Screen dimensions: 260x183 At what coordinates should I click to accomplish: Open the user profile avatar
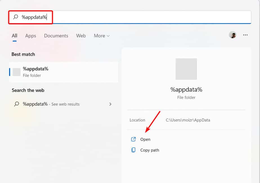(232, 35)
